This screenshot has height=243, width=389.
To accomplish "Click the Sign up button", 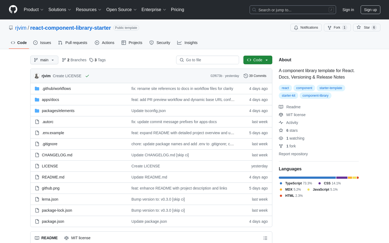I will pyautogui.click(x=370, y=10).
